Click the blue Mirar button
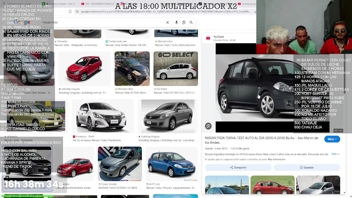Screen dimensions: 352x198 point(332,139)
